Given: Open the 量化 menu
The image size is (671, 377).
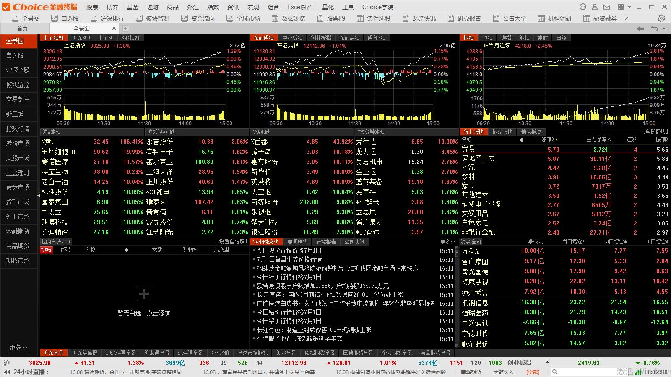Looking at the screenshot, I should [x=328, y=7].
